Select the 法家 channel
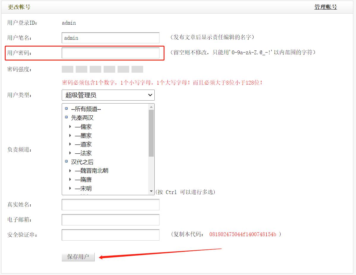This screenshot has width=356, height=275. (x=83, y=153)
